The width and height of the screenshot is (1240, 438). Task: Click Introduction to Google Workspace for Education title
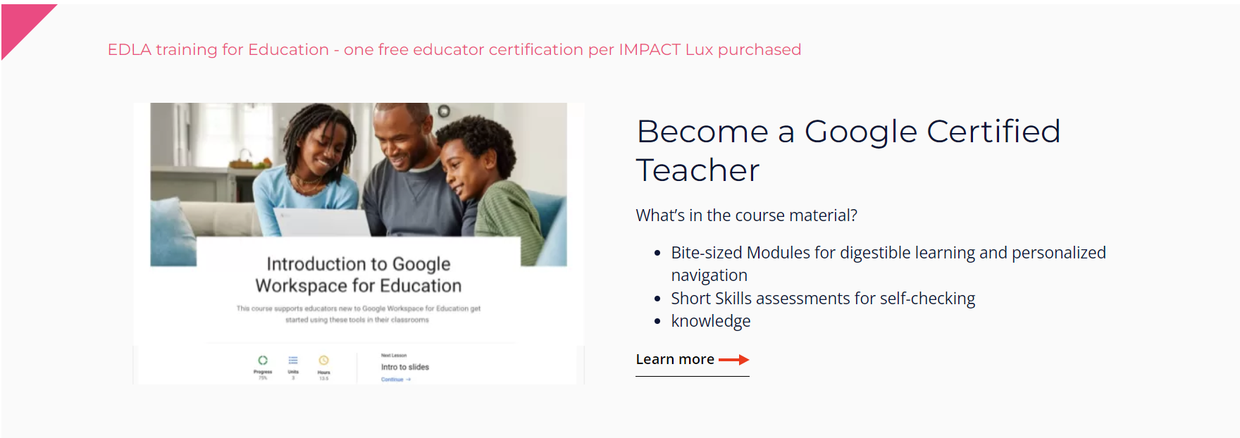(x=359, y=275)
